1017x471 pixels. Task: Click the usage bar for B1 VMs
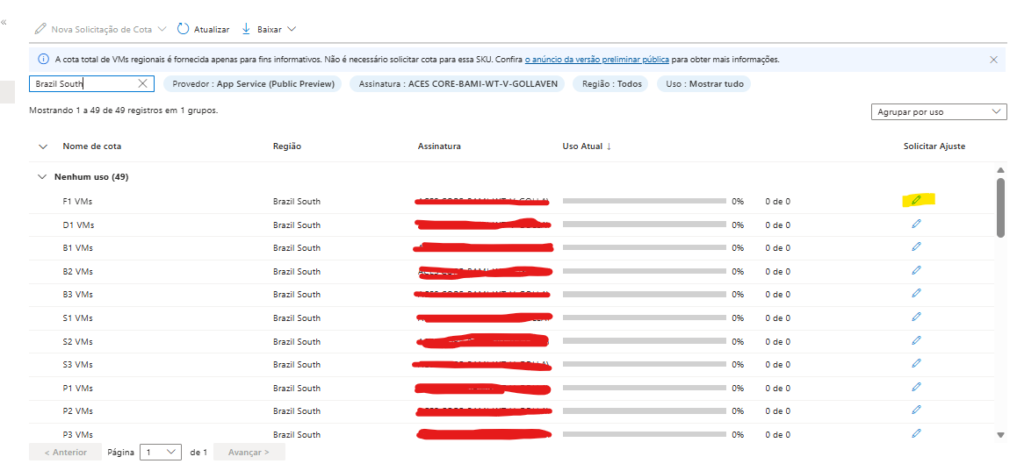click(x=644, y=247)
